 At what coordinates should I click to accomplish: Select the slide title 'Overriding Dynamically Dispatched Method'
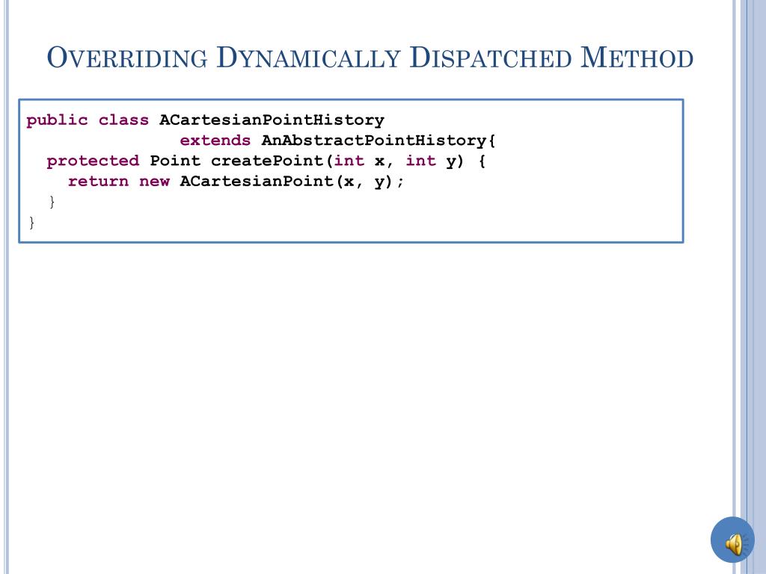370,58
